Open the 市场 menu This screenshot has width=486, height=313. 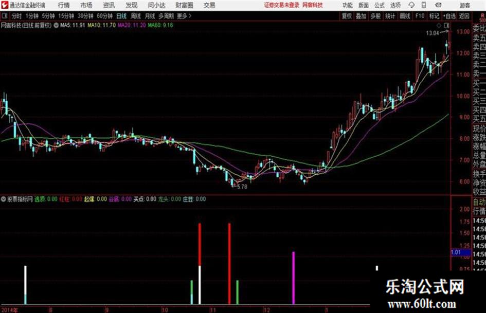point(86,5)
